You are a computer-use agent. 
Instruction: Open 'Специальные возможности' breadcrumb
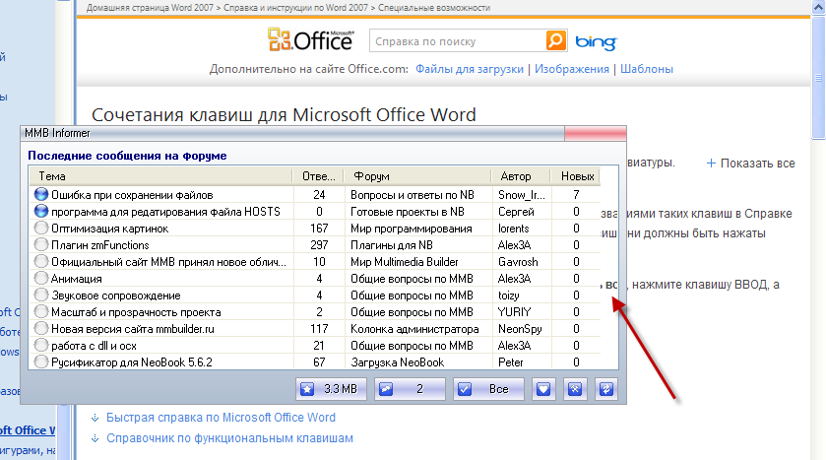pos(434,8)
